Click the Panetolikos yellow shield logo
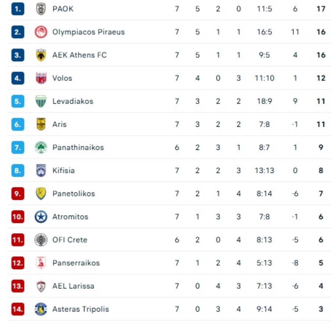331x324 pixels. pyautogui.click(x=41, y=194)
